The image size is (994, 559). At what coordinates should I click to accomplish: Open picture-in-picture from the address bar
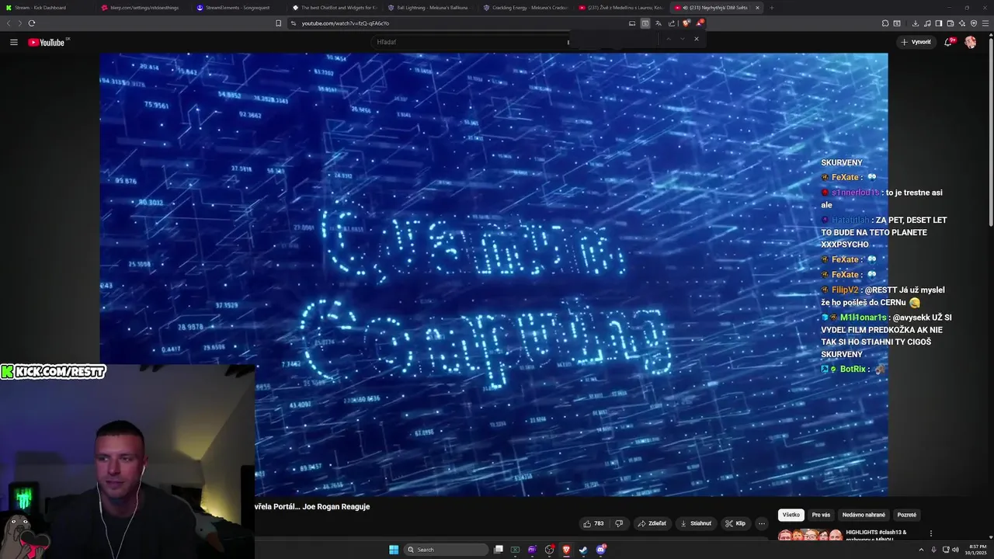pyautogui.click(x=632, y=23)
